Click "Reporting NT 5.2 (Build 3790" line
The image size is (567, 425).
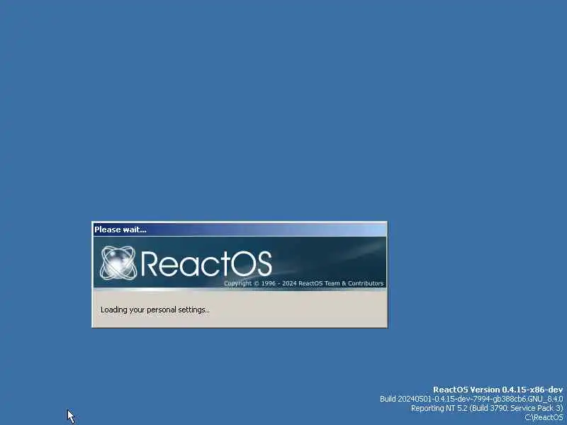[x=487, y=408]
